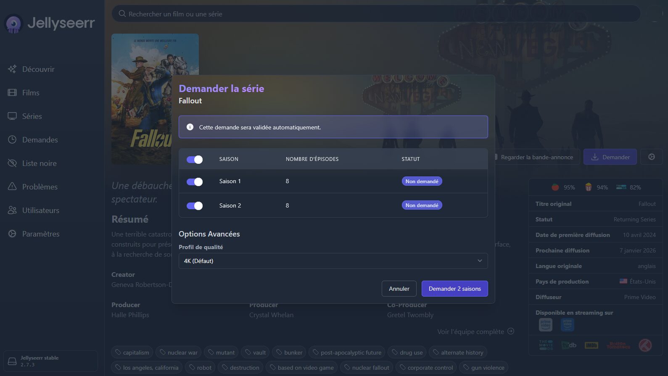Toggle all seasons switch in table header
Screen dimensions: 668x376
click(x=195, y=159)
